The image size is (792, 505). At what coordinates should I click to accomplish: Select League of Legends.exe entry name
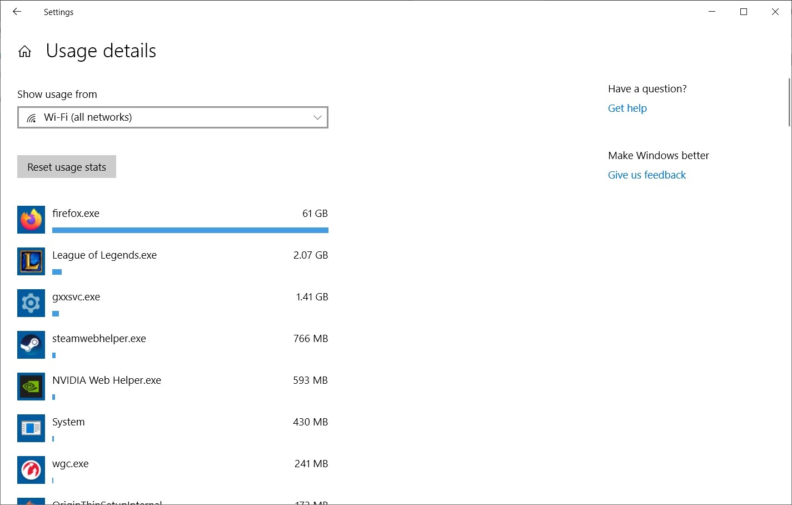(x=104, y=255)
